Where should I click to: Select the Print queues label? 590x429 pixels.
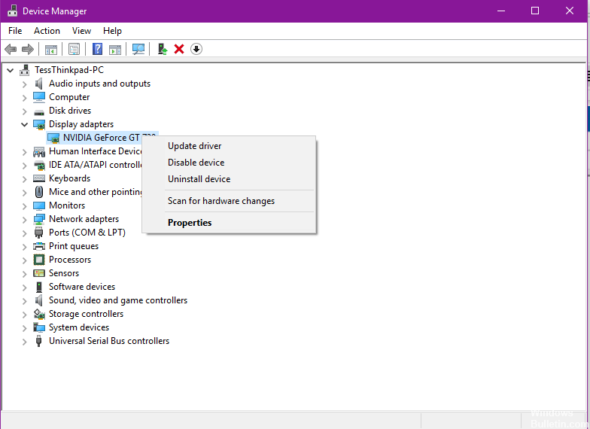(x=74, y=246)
